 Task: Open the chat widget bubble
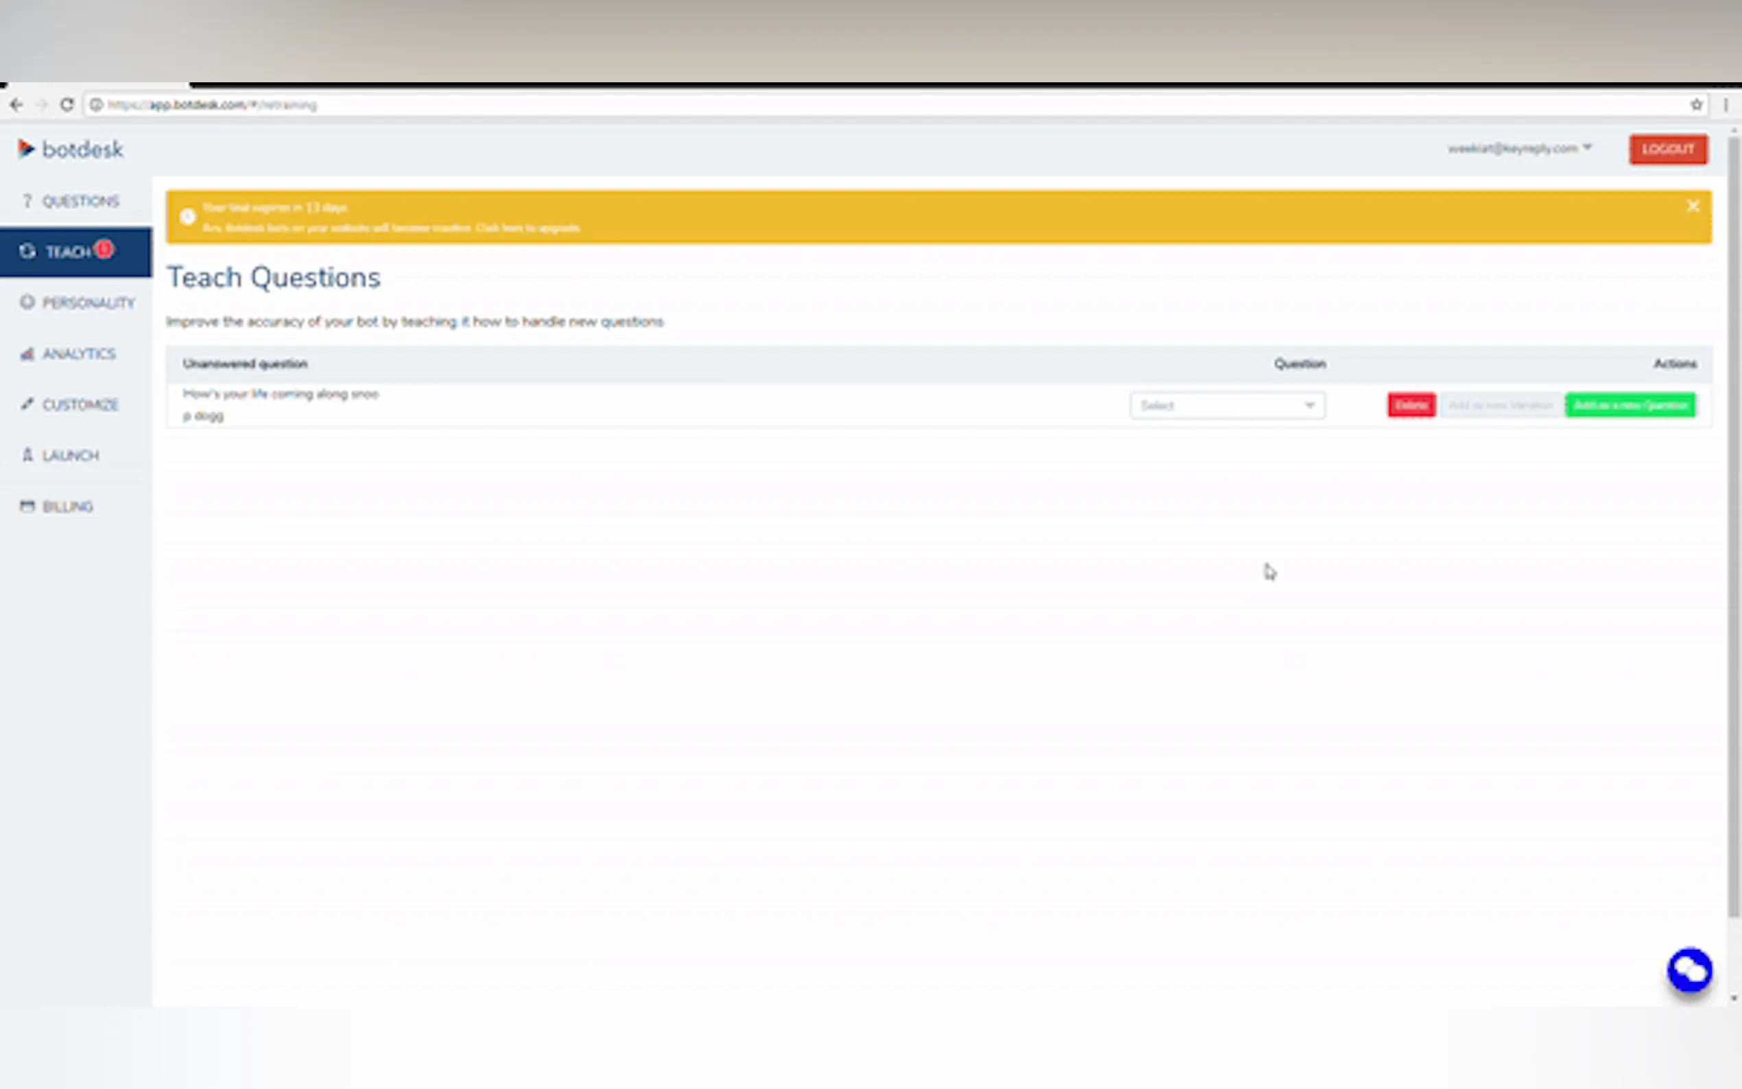1689,970
